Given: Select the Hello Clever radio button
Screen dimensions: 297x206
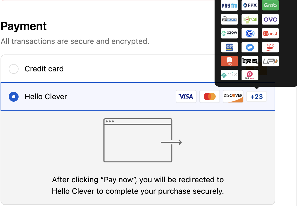Looking at the screenshot, I should [14, 97].
